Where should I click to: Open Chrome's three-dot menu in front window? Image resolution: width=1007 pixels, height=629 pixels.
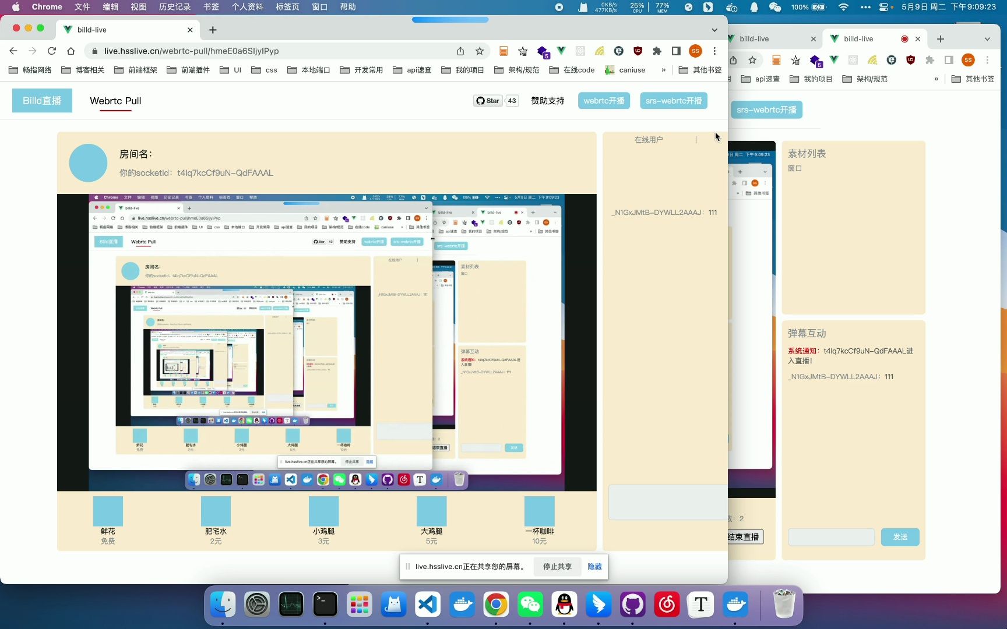click(714, 51)
